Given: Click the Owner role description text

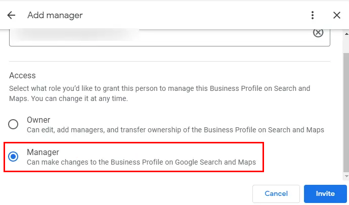Looking at the screenshot, I should coord(175,130).
